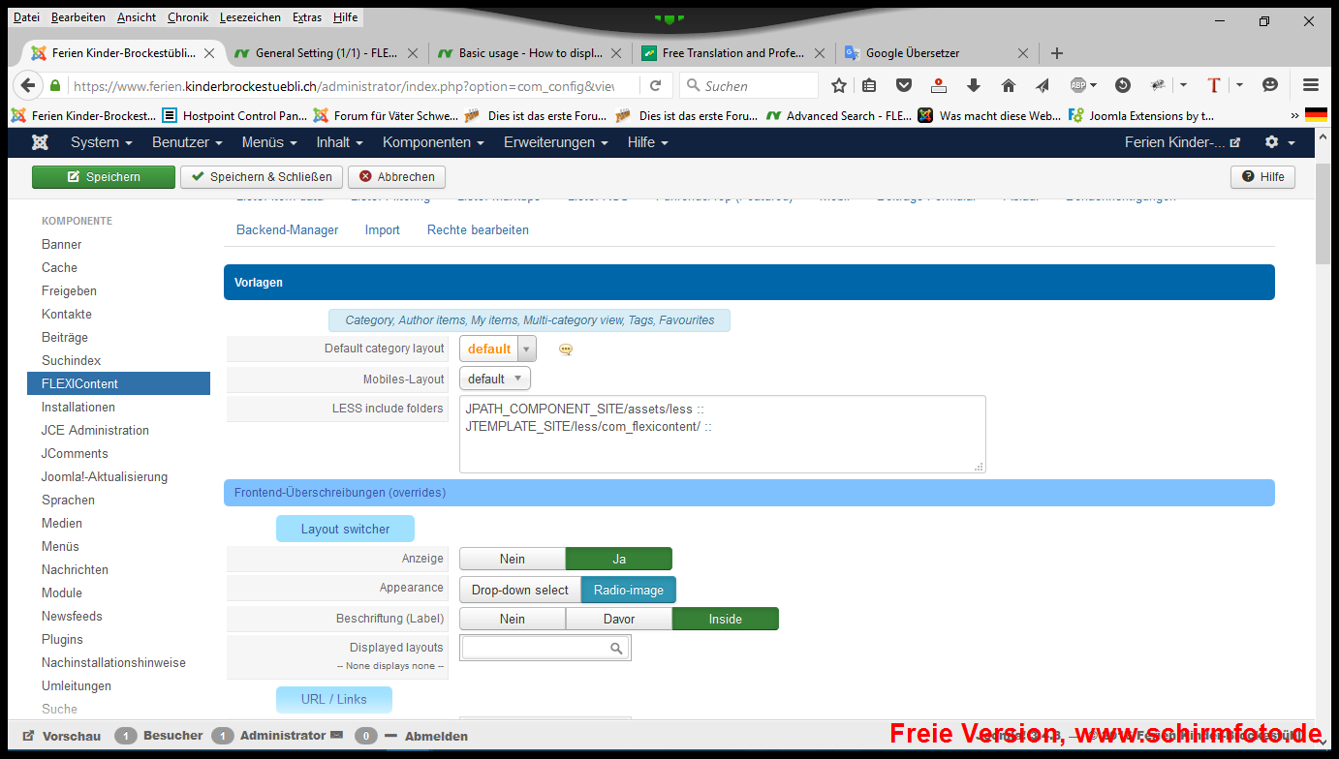Open Erweiterungen dropdown menu

point(556,142)
